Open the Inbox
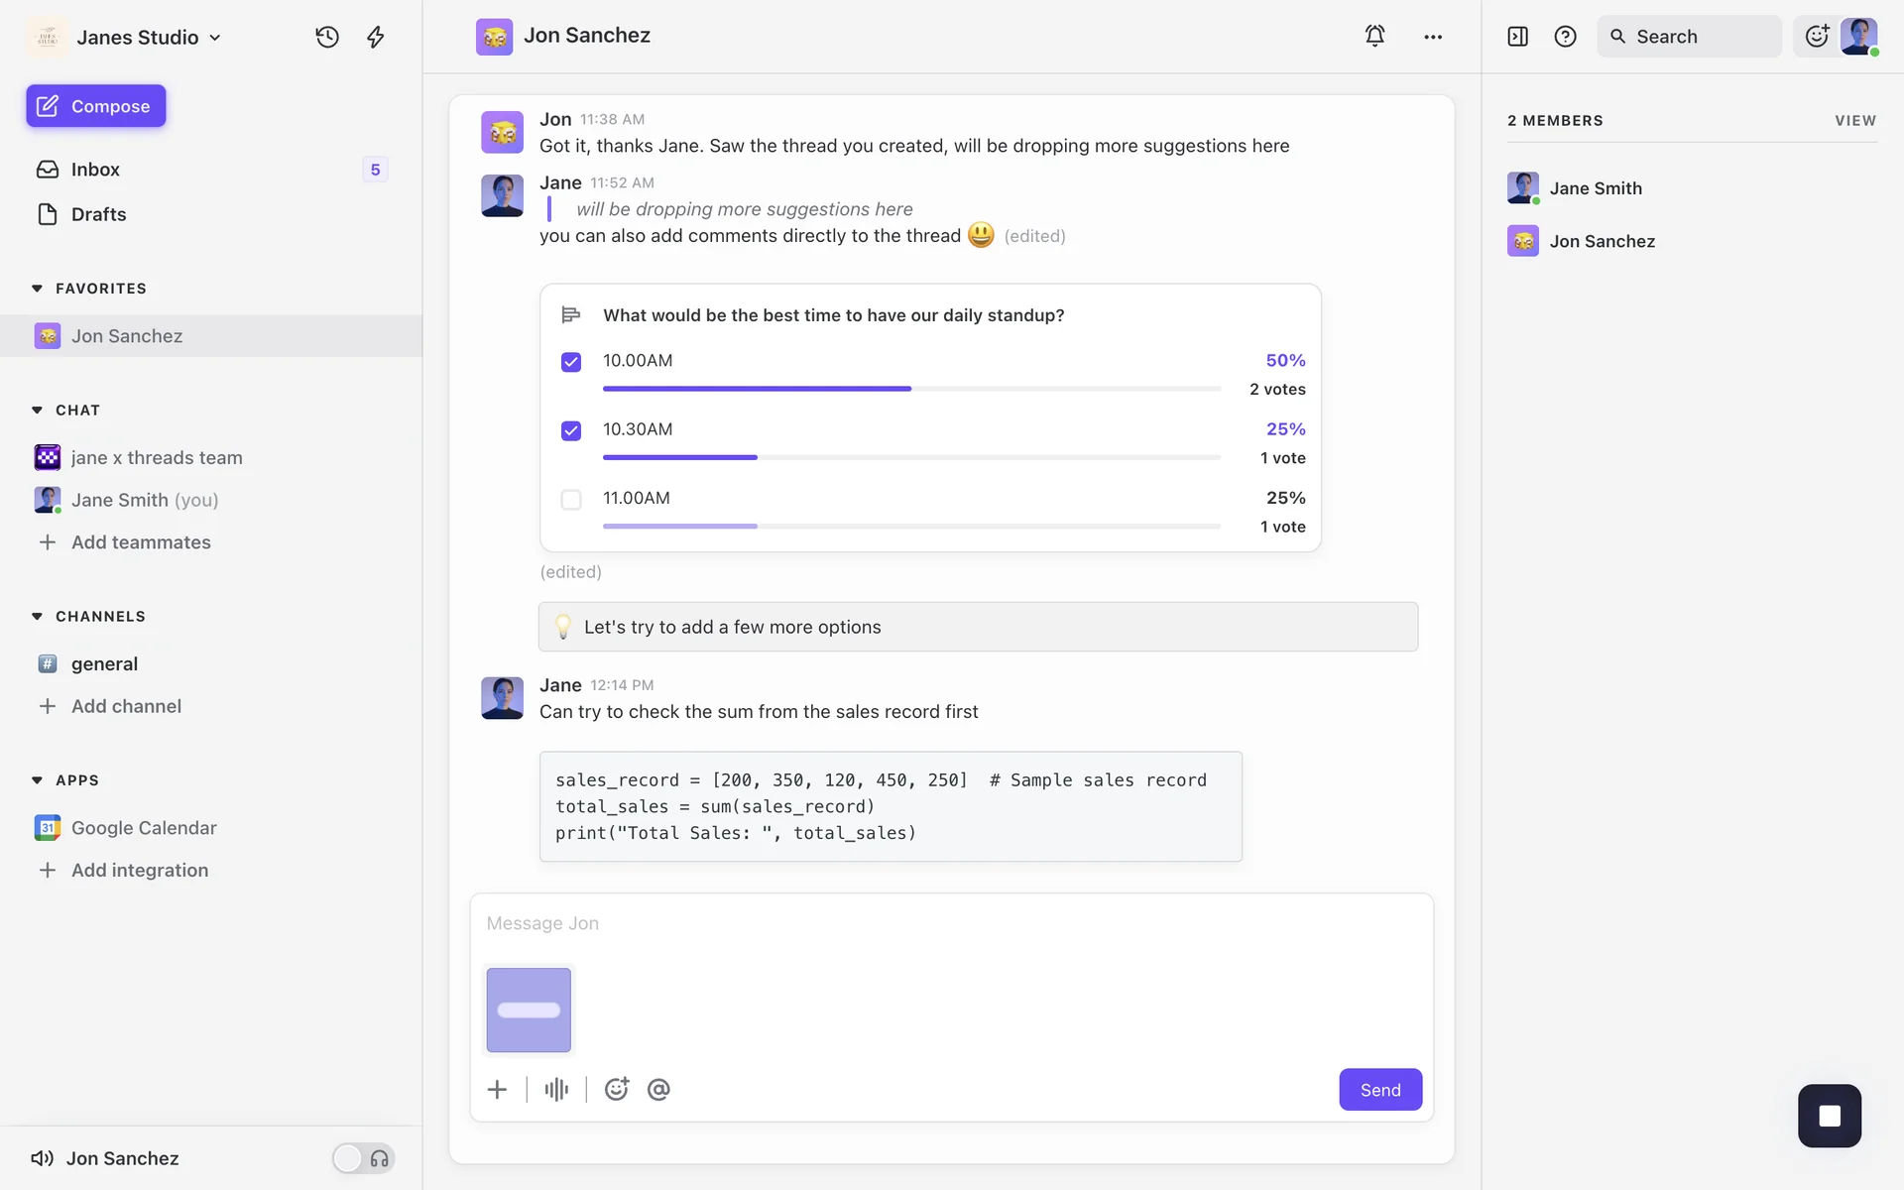This screenshot has height=1190, width=1904. 95,170
